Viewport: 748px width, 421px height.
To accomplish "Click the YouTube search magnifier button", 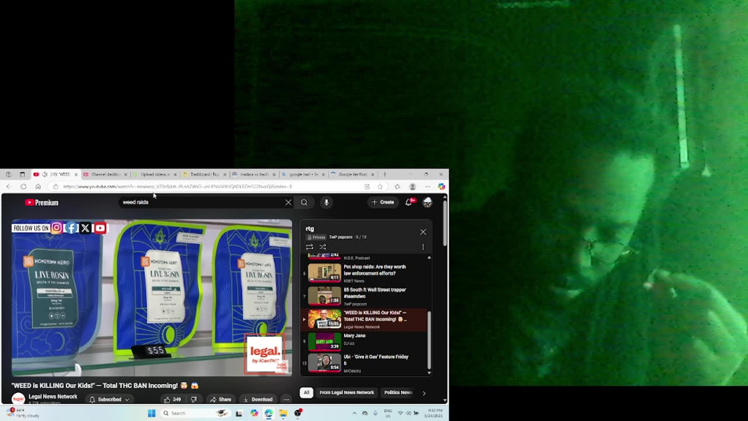I will click(x=304, y=202).
